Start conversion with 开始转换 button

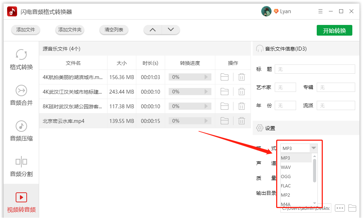click(x=334, y=30)
